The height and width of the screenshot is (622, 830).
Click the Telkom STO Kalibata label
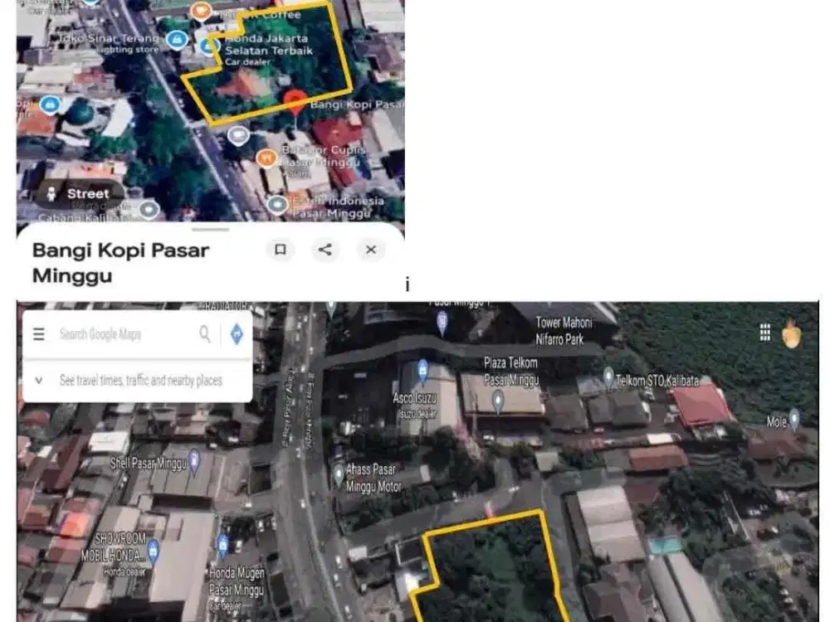pos(657,381)
